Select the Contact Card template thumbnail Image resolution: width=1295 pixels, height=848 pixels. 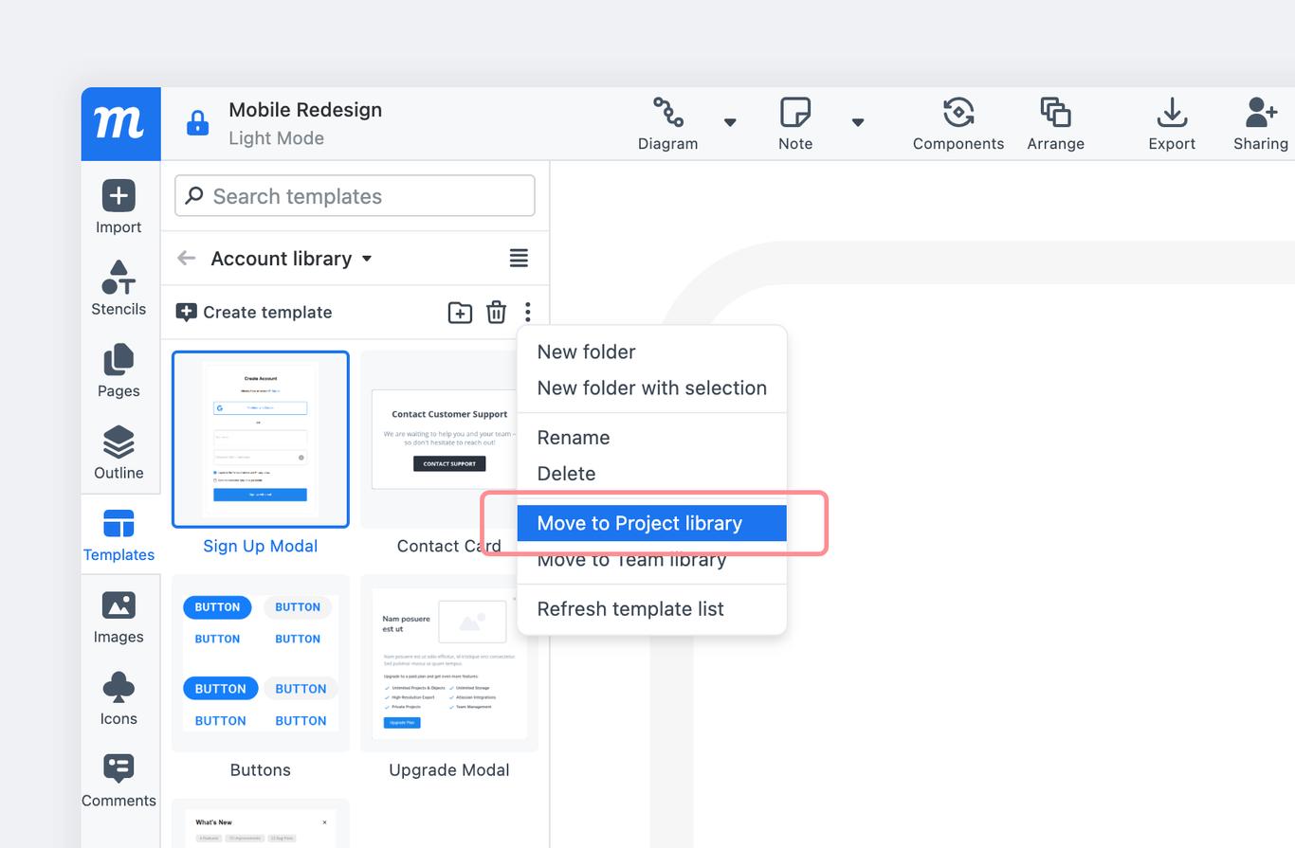[448, 440]
